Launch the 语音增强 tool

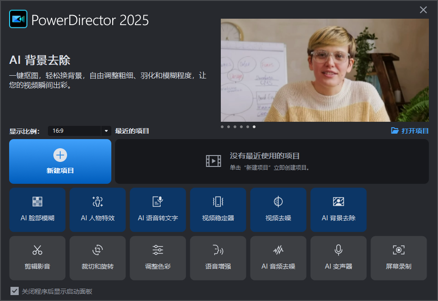[218, 258]
